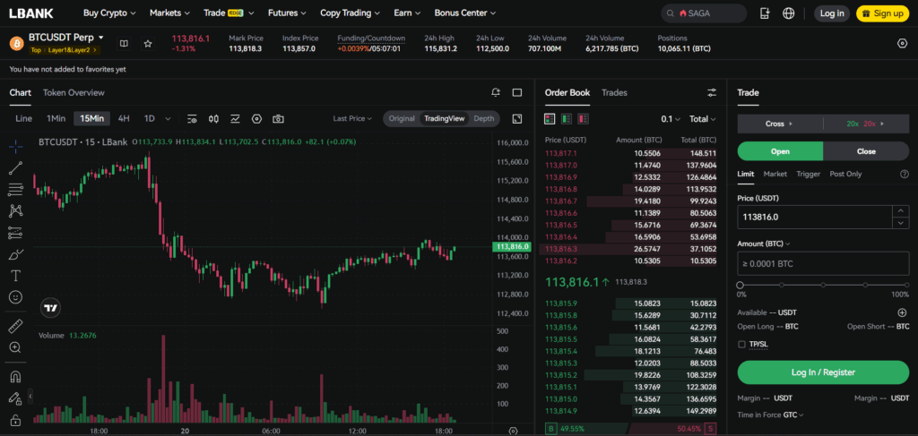Open the Token Overview tab
Screen dimensions: 918x436
[74, 92]
